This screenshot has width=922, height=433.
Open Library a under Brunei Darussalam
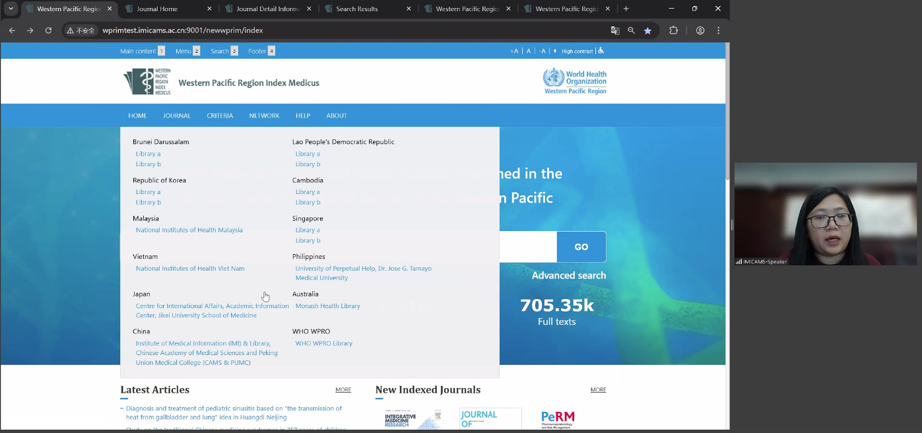coord(148,154)
